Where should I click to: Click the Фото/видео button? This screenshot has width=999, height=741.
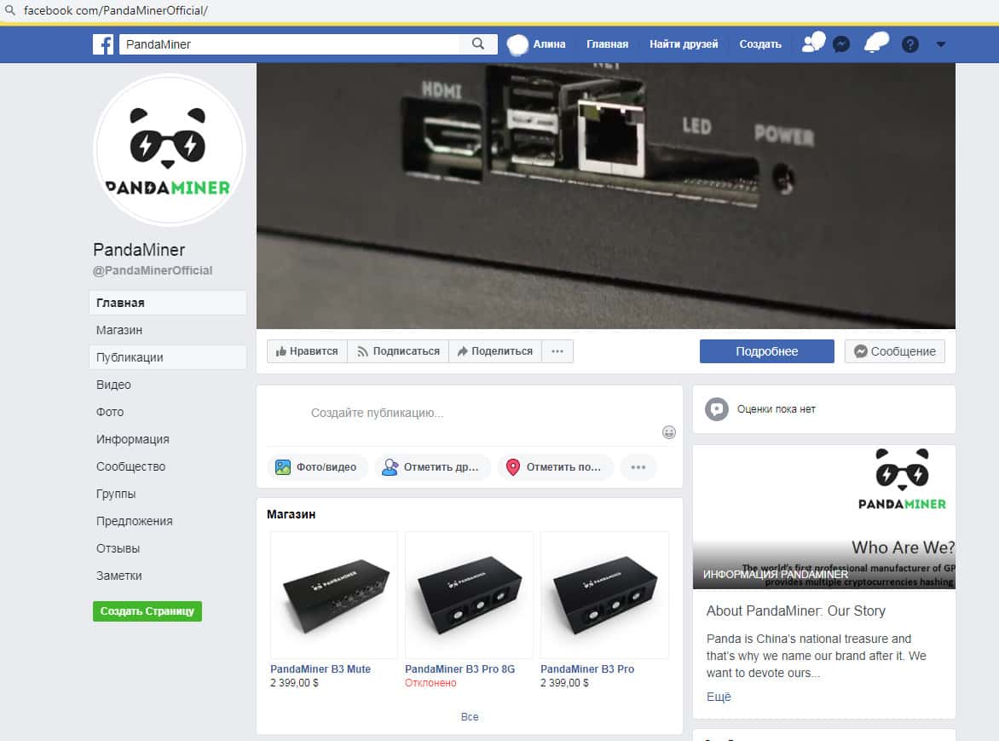click(x=316, y=467)
